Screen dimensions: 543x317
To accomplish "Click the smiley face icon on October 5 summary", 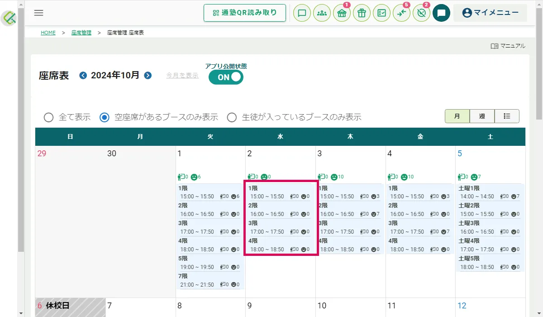I will click(x=474, y=177).
